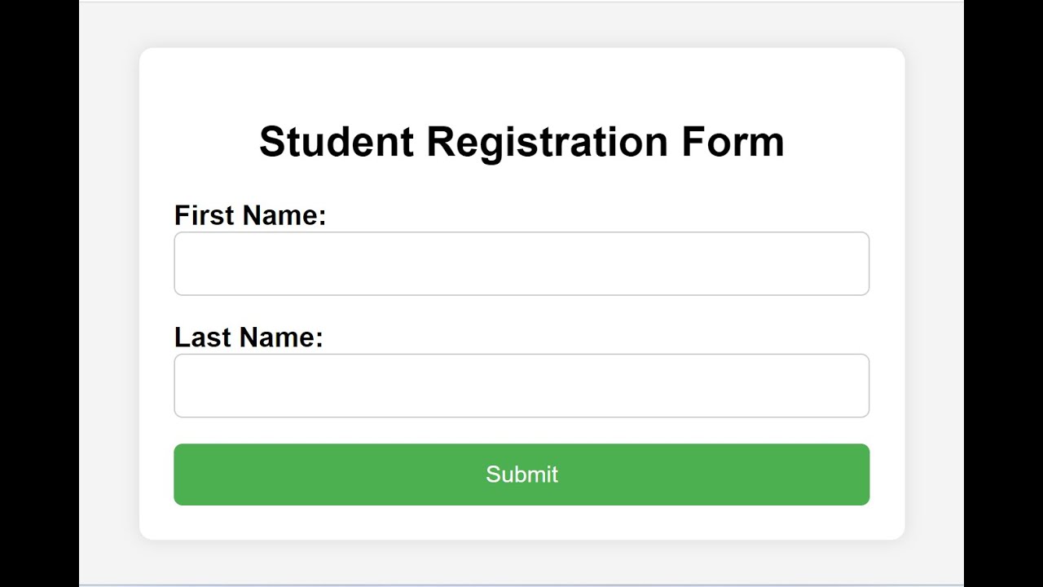Viewport: 1043px width, 587px height.
Task: Click the "First Name:" label
Action: click(x=250, y=215)
